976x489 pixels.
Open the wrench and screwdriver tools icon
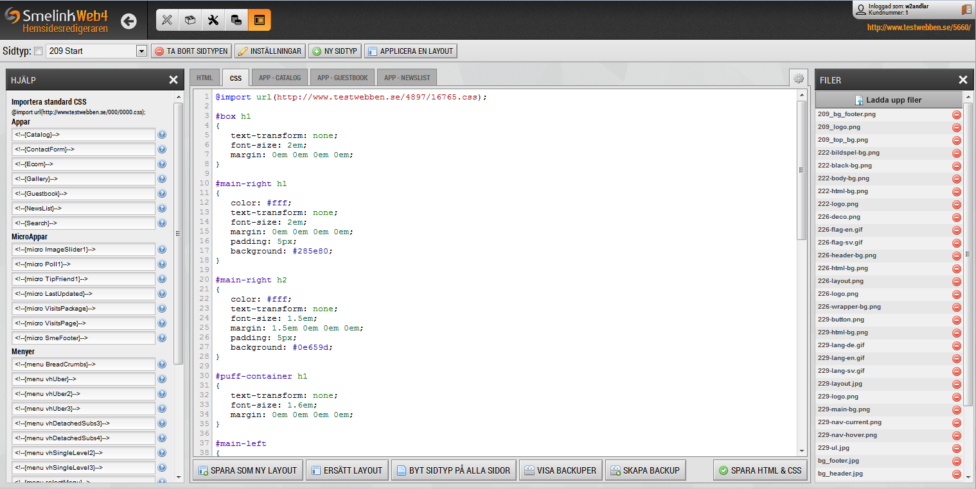point(213,20)
